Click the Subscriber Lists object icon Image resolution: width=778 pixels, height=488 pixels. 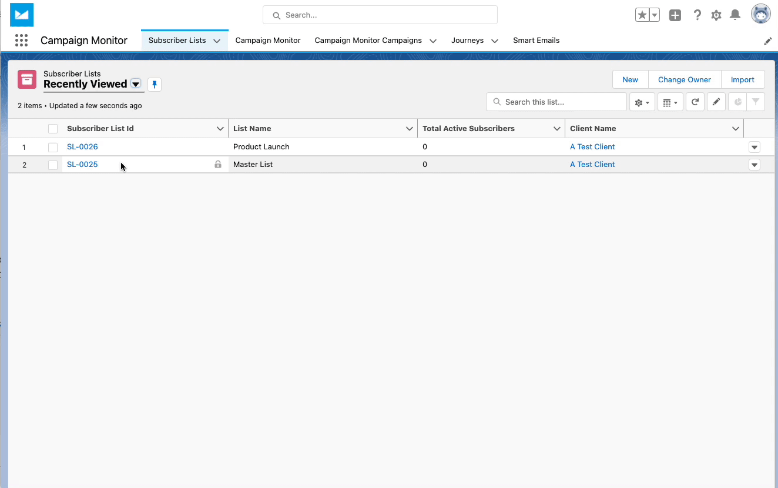(x=27, y=79)
